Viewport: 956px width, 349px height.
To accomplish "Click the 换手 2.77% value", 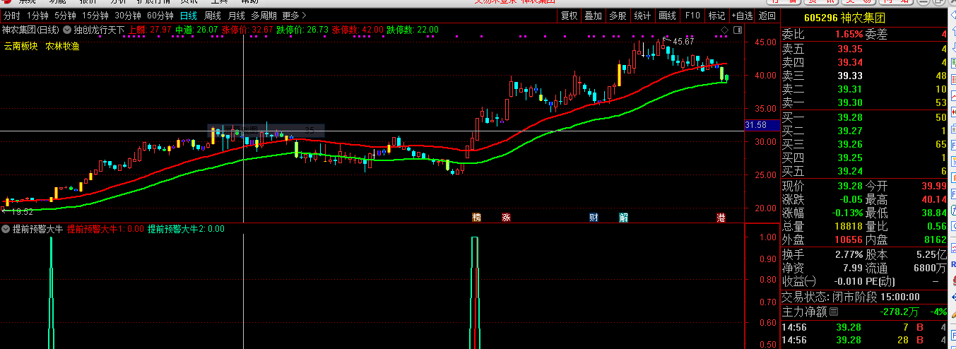I will [849, 254].
